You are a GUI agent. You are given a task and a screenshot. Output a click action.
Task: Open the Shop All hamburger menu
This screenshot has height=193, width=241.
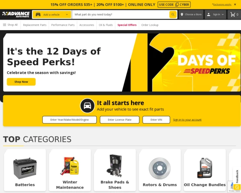tap(10, 25)
